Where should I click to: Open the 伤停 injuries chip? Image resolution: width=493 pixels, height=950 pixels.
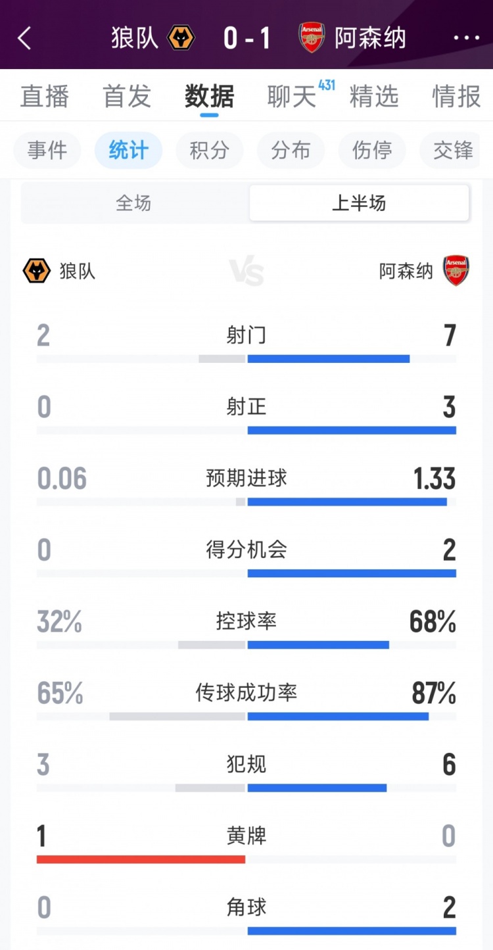(372, 151)
